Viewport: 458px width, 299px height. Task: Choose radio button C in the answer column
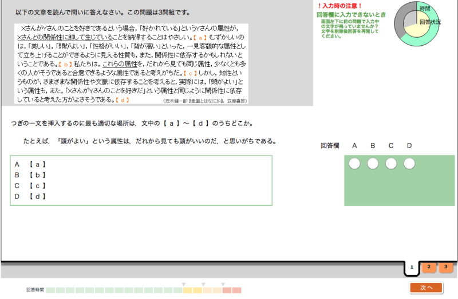tap(391, 164)
